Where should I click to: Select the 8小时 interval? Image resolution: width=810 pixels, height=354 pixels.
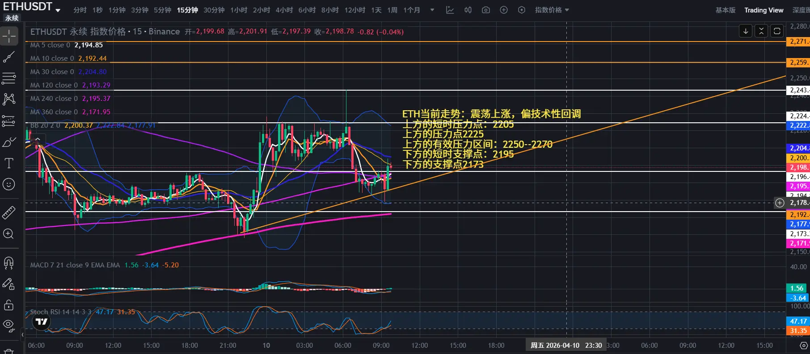coord(330,10)
